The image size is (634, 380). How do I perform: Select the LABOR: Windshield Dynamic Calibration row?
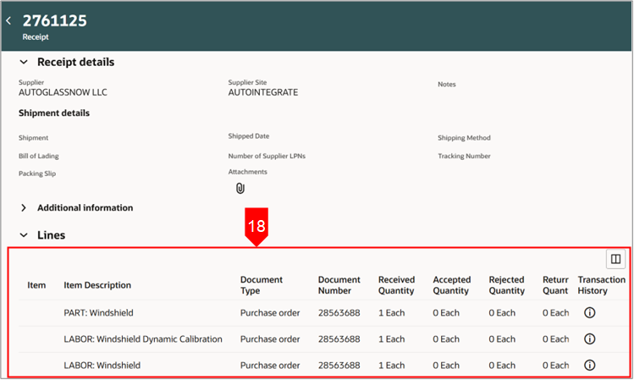click(x=143, y=339)
